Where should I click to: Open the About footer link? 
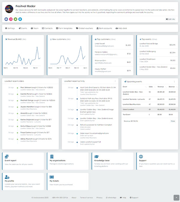74,197
